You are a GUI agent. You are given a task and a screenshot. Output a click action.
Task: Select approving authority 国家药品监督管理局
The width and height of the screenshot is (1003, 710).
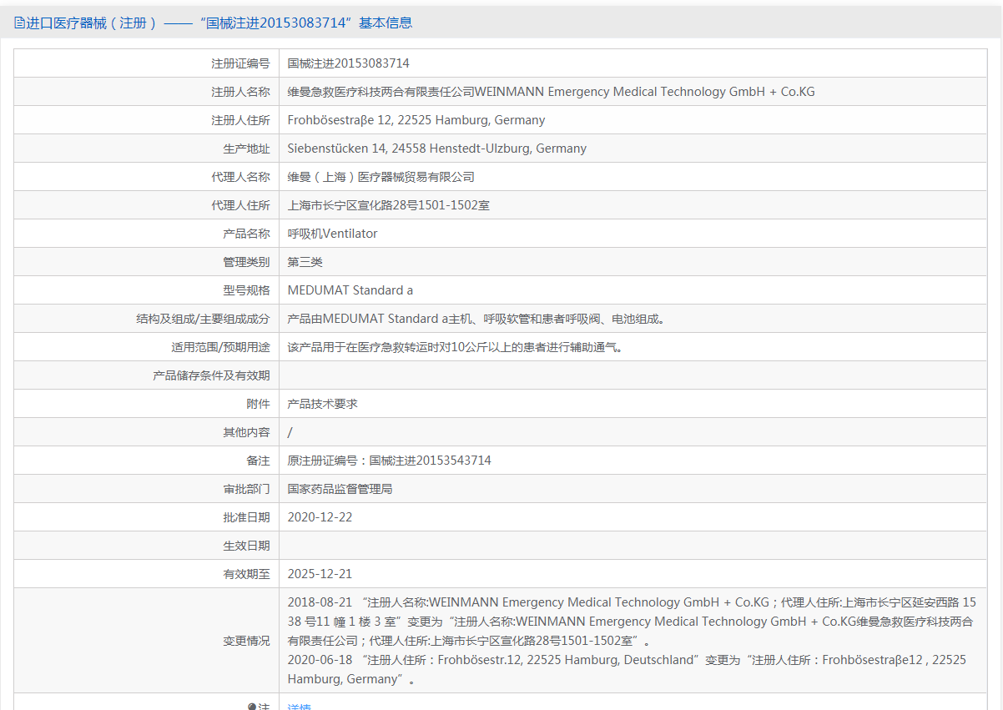[340, 489]
